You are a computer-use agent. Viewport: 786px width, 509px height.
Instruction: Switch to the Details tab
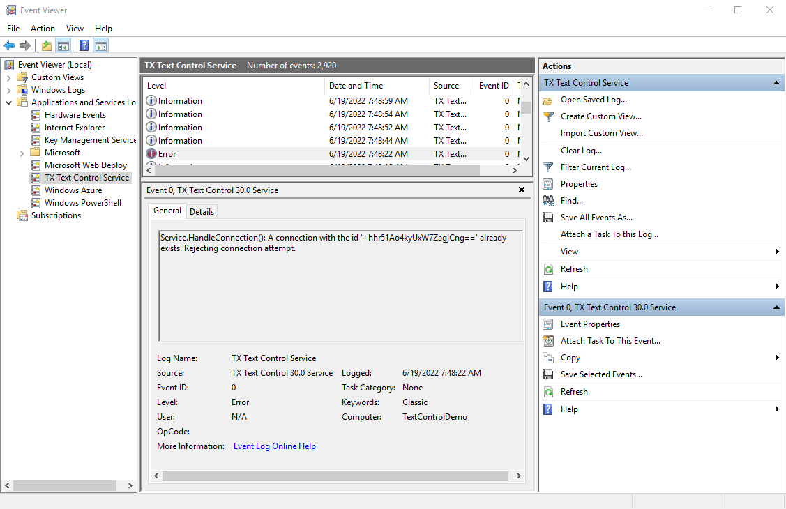[x=202, y=211]
